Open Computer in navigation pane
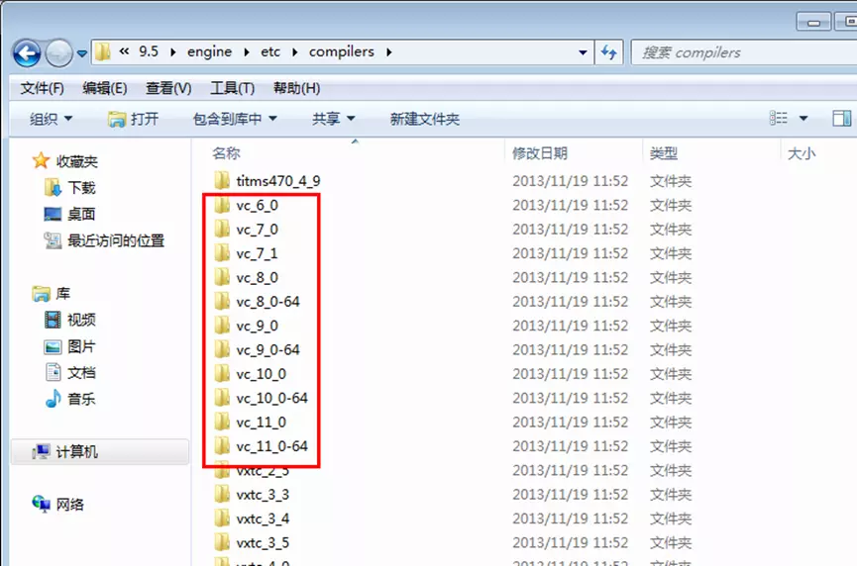The width and height of the screenshot is (857, 566). pyautogui.click(x=75, y=452)
